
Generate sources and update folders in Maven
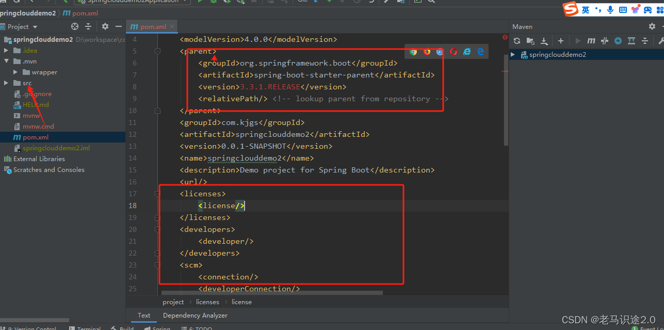[x=530, y=41]
